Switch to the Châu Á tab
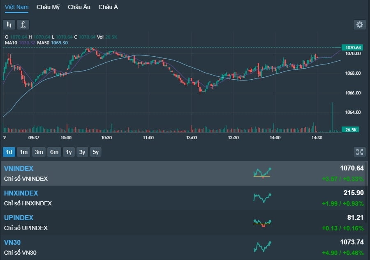Image resolution: width=370 pixels, height=260 pixels. 108,7
